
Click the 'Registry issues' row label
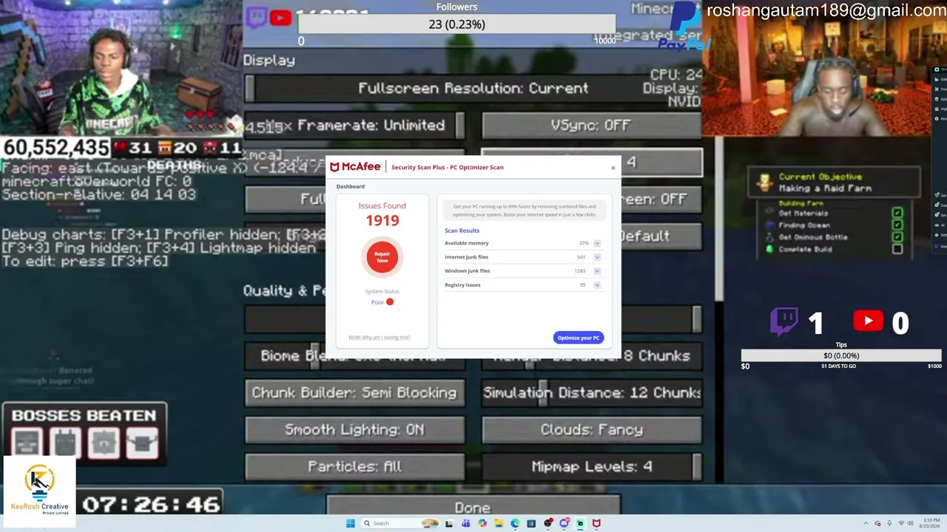coord(462,285)
